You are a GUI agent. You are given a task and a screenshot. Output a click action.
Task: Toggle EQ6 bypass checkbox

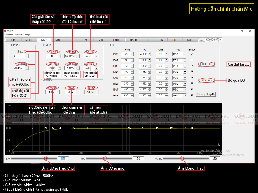(x=192, y=83)
